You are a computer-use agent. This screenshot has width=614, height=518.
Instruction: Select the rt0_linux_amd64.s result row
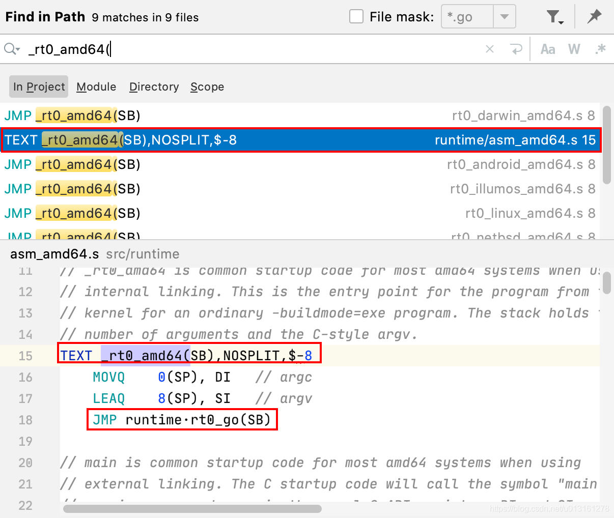pyautogui.click(x=300, y=213)
